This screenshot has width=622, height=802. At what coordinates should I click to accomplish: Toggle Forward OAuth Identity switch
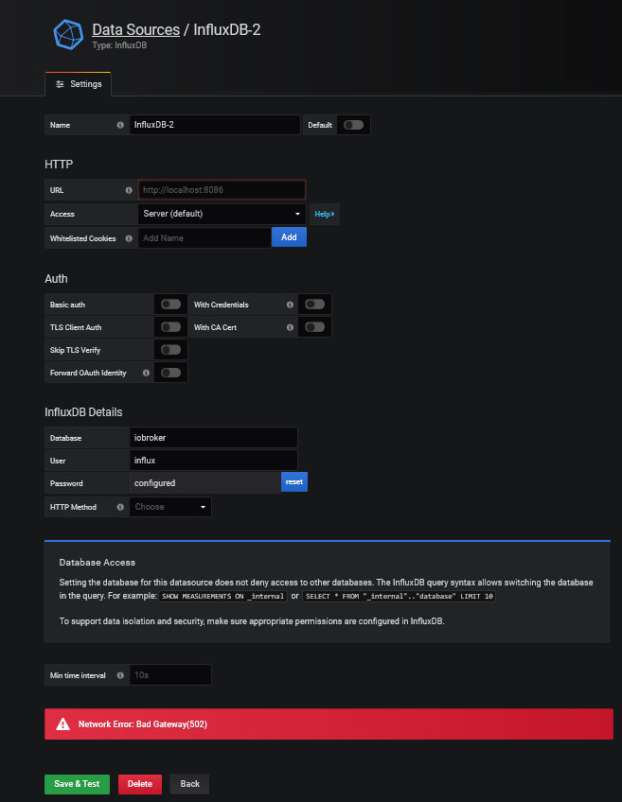(x=171, y=373)
